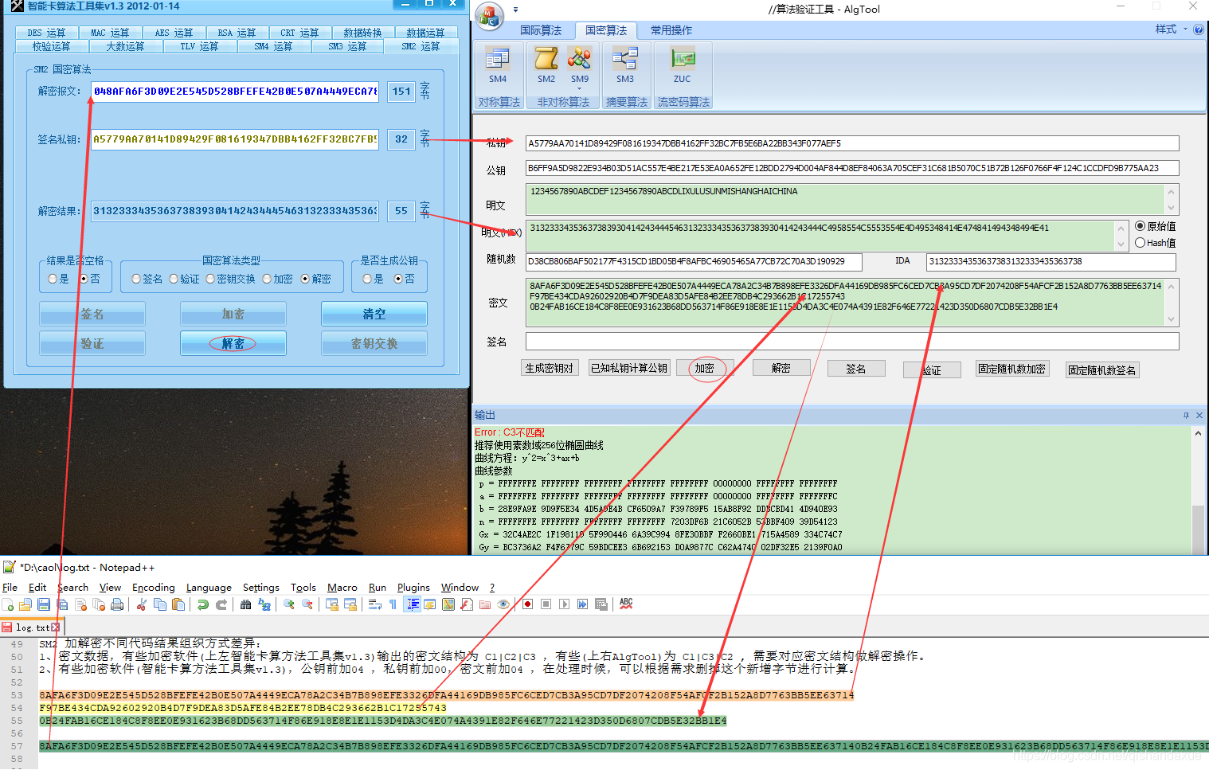This screenshot has height=770, width=1209.
Task: Select 解密 algorithm type radio
Action: click(x=316, y=279)
